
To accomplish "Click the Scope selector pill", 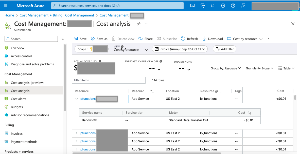I will point(92,49).
